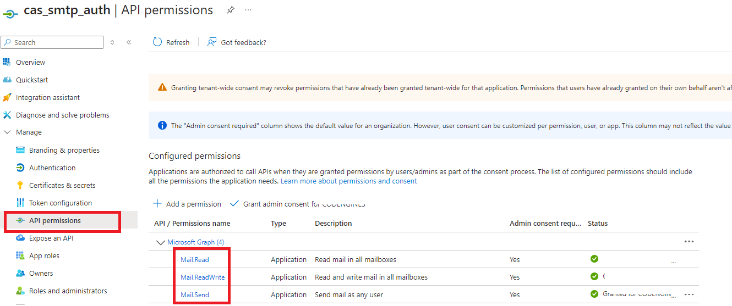732x306 pixels.
Task: Open Certificates & secrets
Action: [62, 185]
